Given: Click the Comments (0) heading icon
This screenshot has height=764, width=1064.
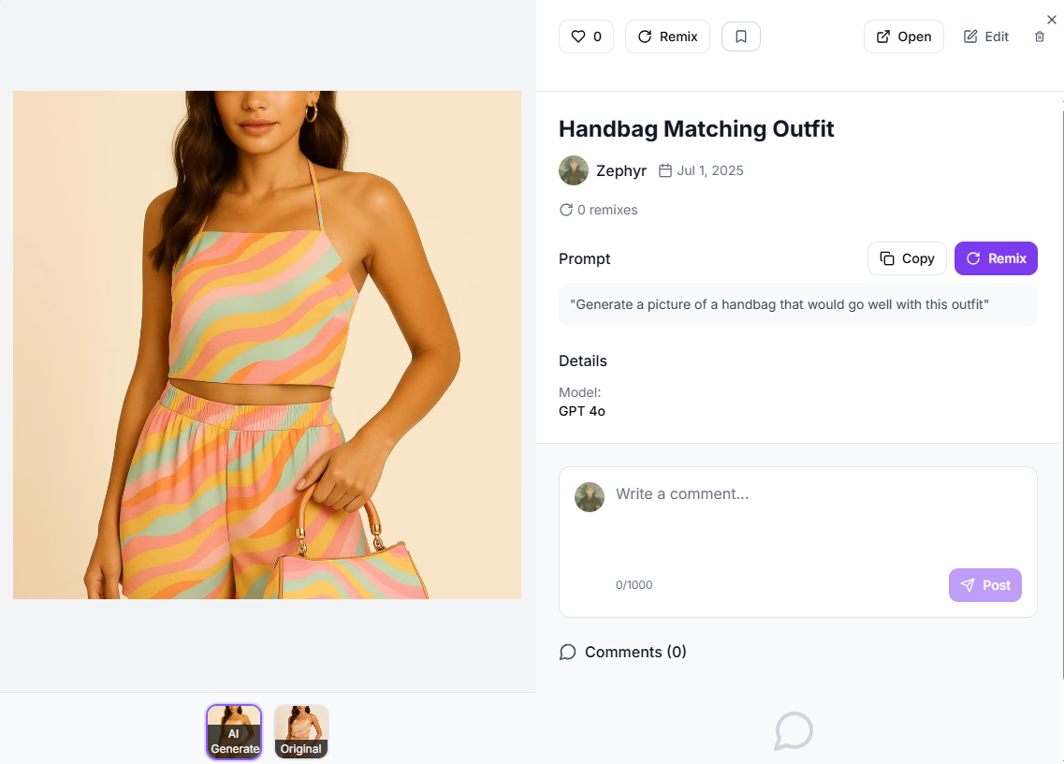Looking at the screenshot, I should (x=567, y=652).
